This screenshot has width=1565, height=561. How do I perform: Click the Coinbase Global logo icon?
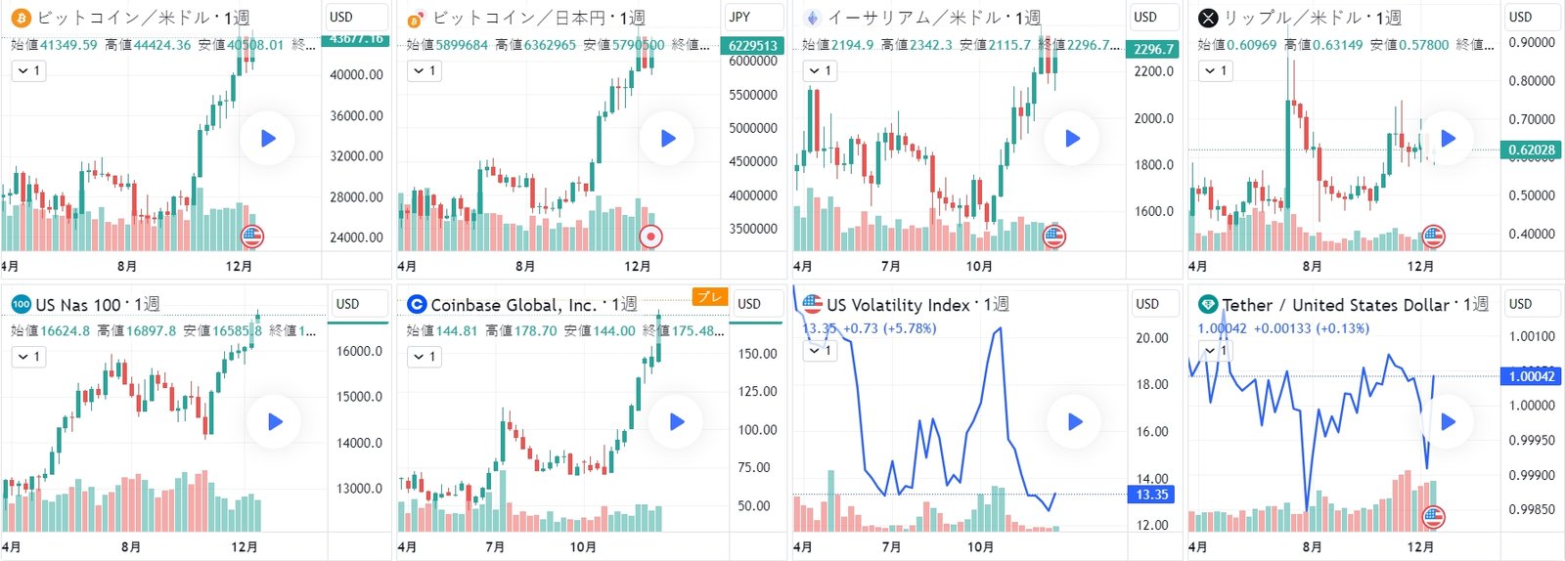[417, 305]
